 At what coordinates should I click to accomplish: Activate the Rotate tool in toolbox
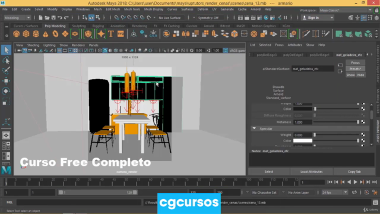coord(6,91)
